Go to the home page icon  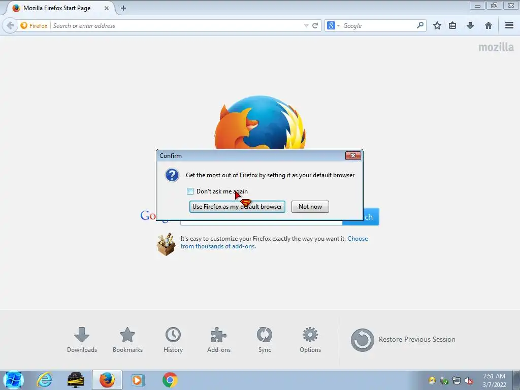pyautogui.click(x=488, y=25)
